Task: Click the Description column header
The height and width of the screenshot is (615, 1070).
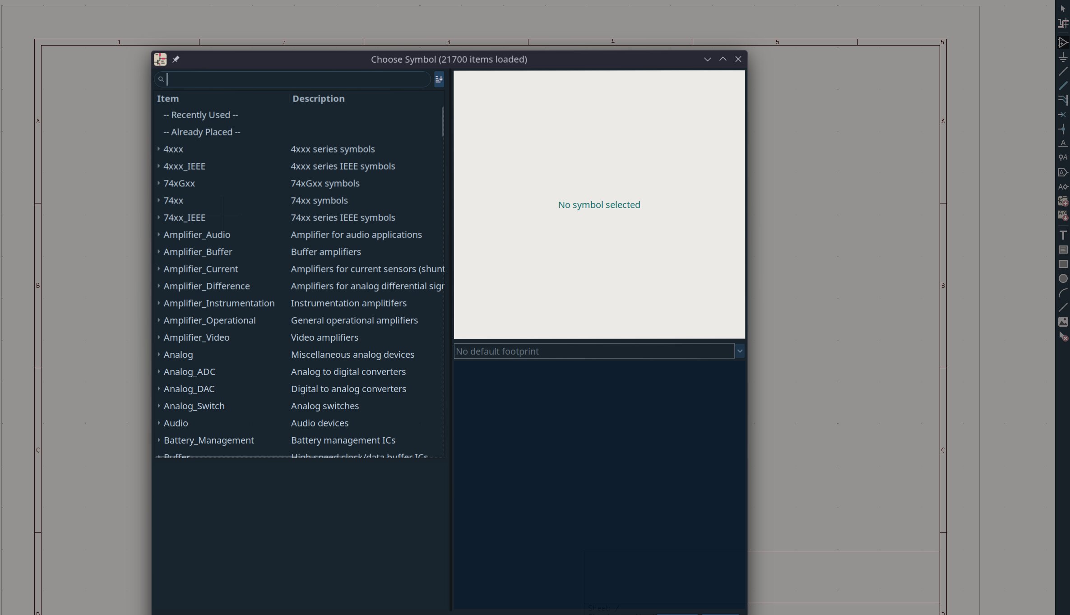Action: coord(366,98)
